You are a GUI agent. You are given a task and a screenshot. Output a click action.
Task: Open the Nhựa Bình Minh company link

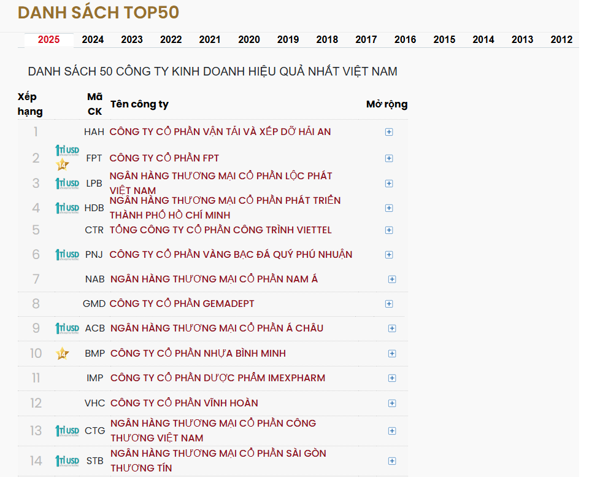point(198,354)
